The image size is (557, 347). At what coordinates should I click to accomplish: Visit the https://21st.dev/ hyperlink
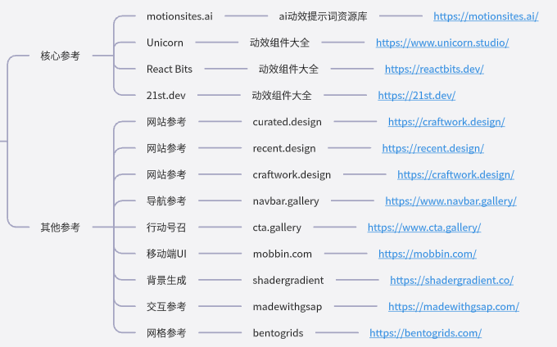pyautogui.click(x=416, y=96)
